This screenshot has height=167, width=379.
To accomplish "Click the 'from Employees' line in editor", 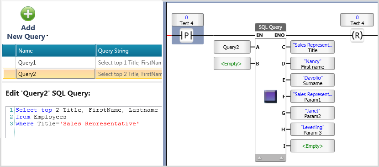I will click(41, 117).
